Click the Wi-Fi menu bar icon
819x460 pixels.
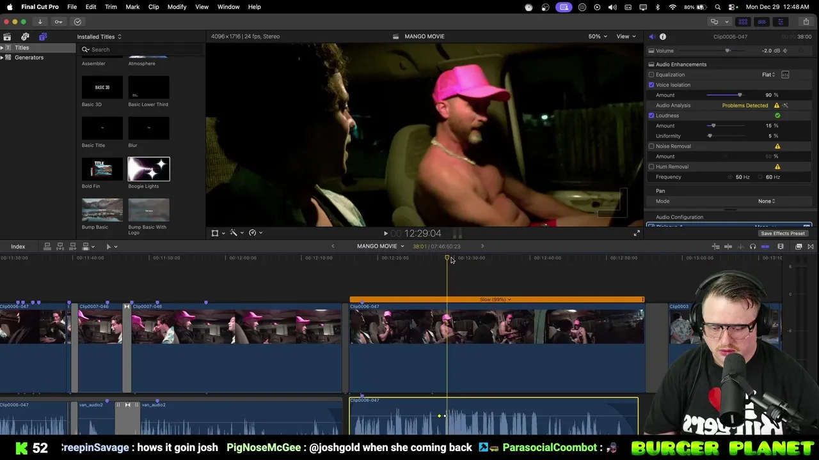672,7
